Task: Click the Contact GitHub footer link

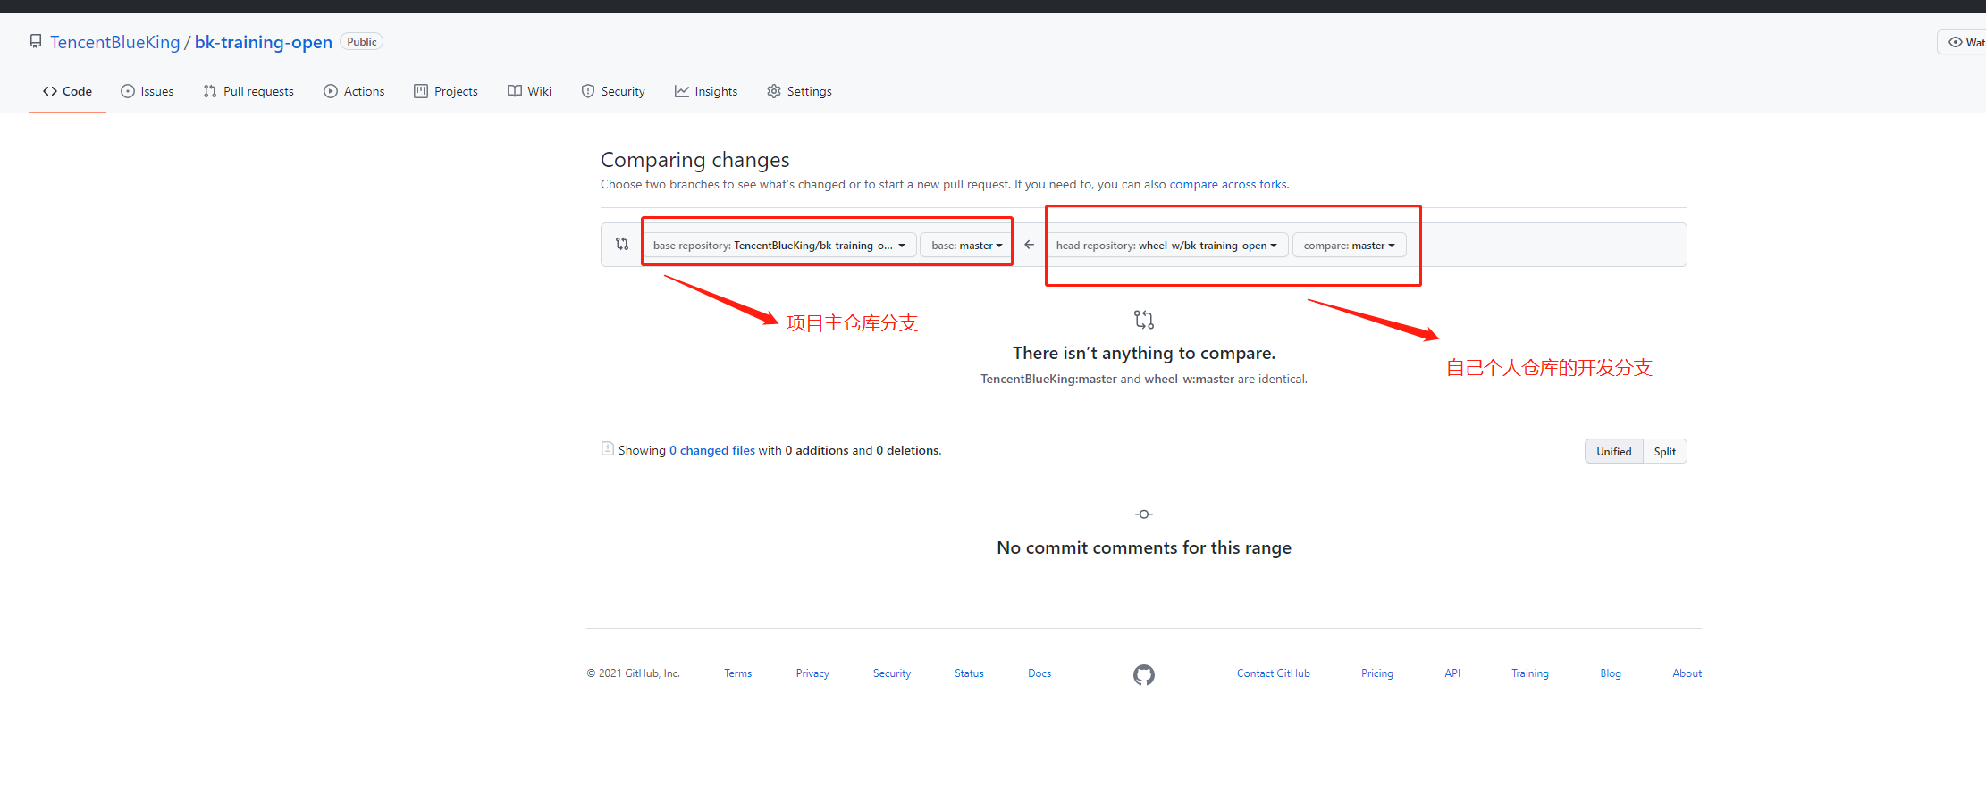Action: pyautogui.click(x=1274, y=673)
